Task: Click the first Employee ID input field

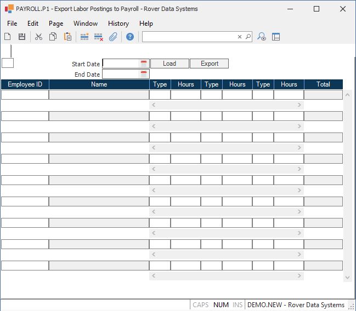Action: [25, 95]
